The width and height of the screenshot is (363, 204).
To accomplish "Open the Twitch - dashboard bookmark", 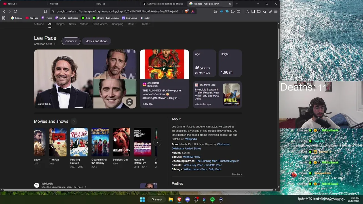I will [x=67, y=18].
